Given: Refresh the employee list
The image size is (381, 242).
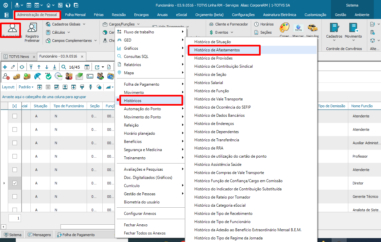Looking at the screenshot, I should tap(22, 67).
